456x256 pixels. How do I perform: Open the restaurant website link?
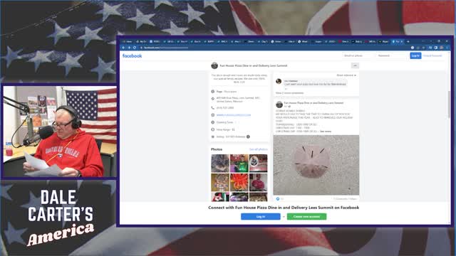coord(234,115)
